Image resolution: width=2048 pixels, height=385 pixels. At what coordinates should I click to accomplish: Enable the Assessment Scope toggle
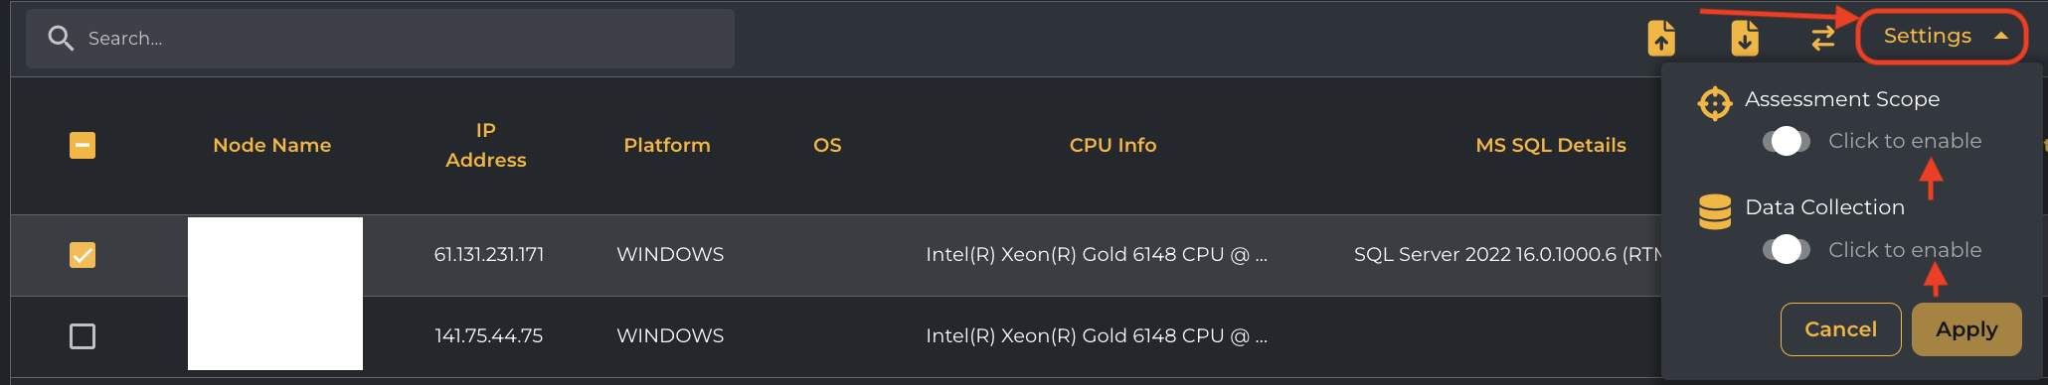tap(1786, 142)
